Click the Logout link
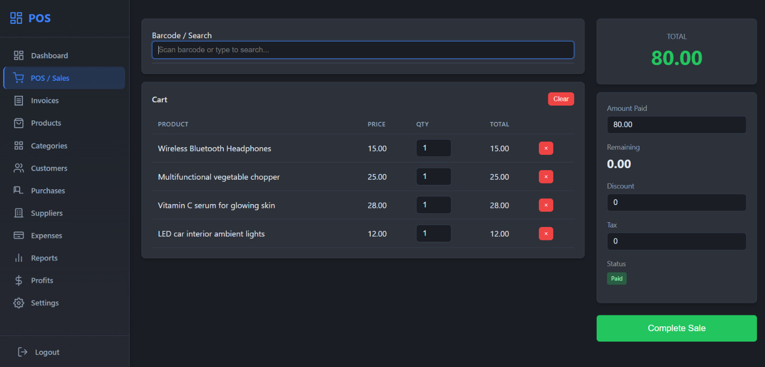This screenshot has width=765, height=367. [47, 352]
